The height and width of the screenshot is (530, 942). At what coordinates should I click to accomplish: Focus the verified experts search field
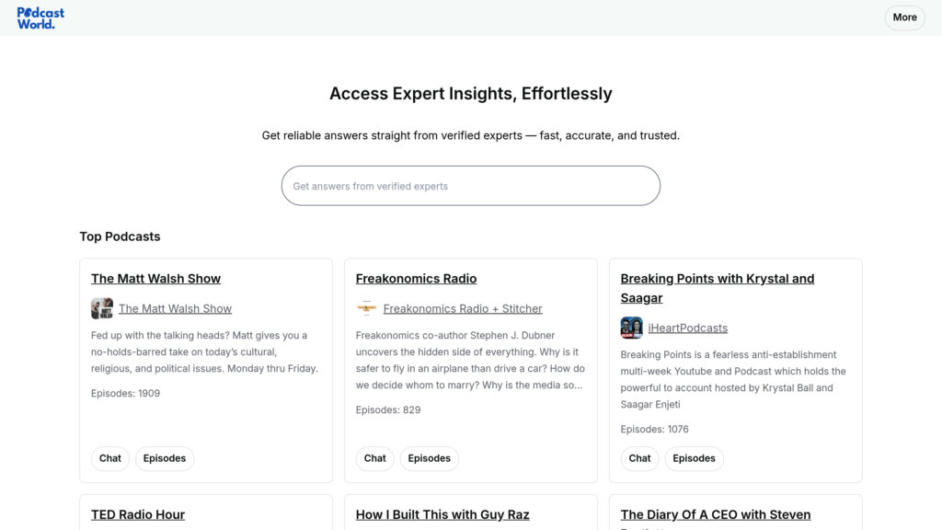(x=470, y=186)
